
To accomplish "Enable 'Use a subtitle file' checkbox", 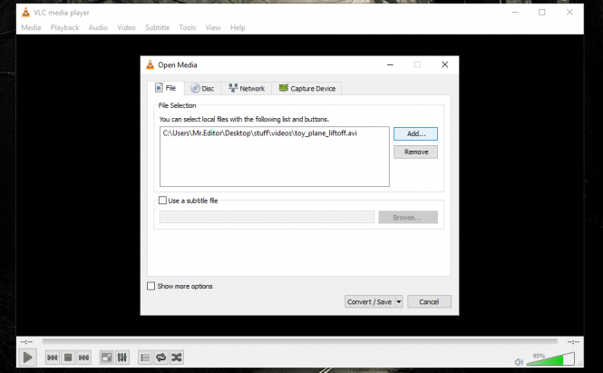I will (163, 201).
